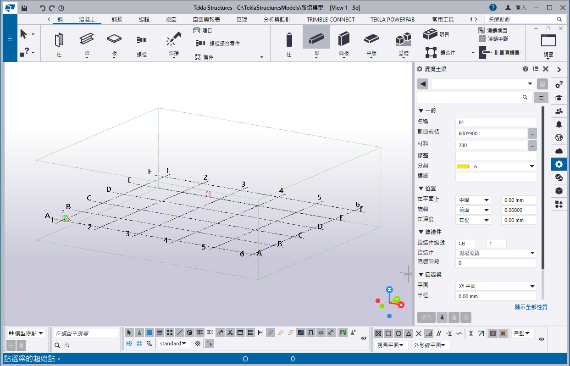Click the yellow class color swatch
This screenshot has width=570, height=366.
click(x=463, y=166)
